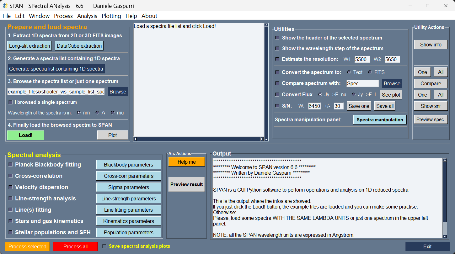Open Kinematics parameters settings
The image size is (455, 254).
(128, 221)
